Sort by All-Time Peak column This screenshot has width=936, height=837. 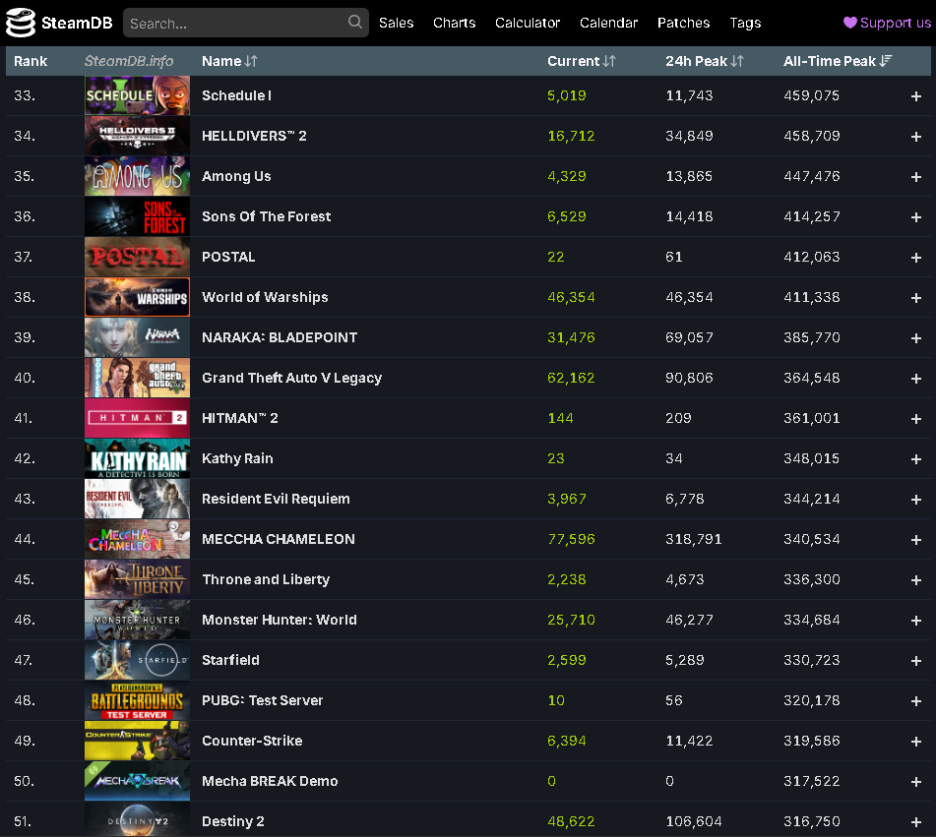pos(837,61)
